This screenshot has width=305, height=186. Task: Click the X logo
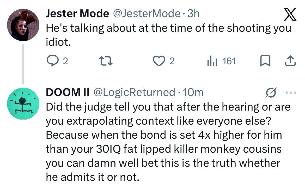click(x=290, y=14)
